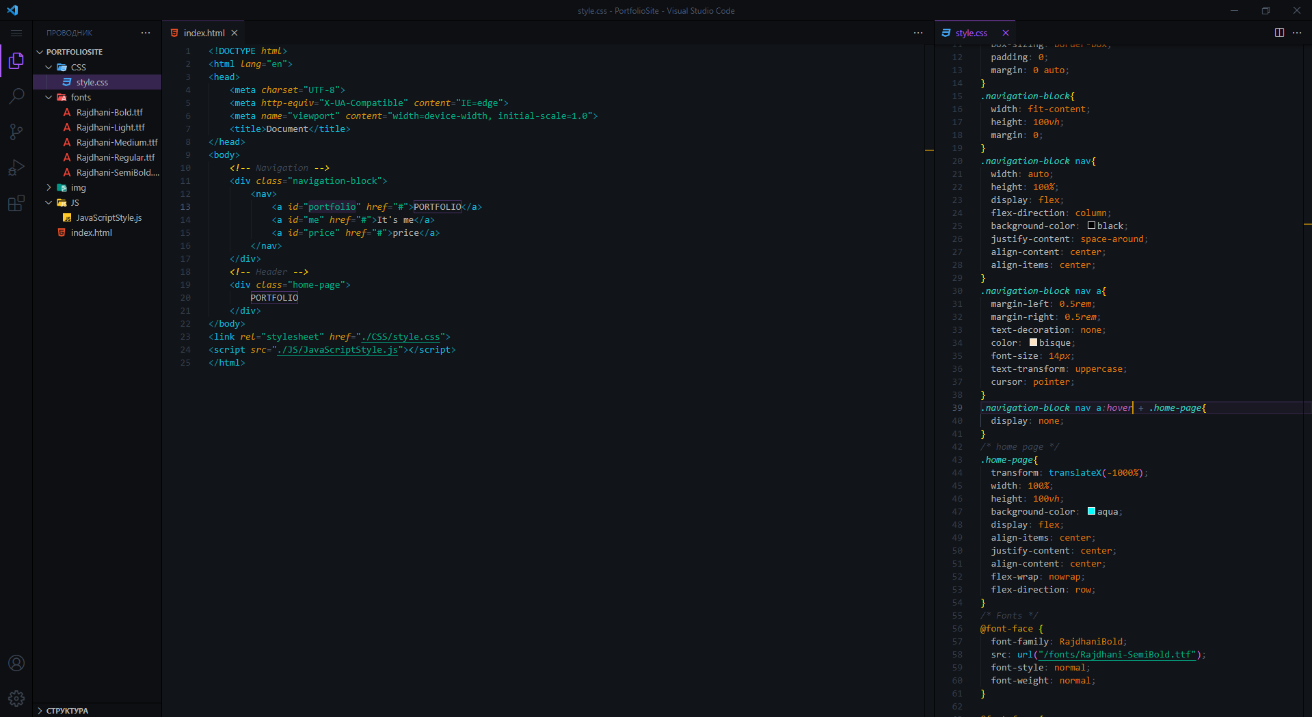This screenshot has height=717, width=1312.
Task: Switch to the index.html tab
Action: (204, 33)
